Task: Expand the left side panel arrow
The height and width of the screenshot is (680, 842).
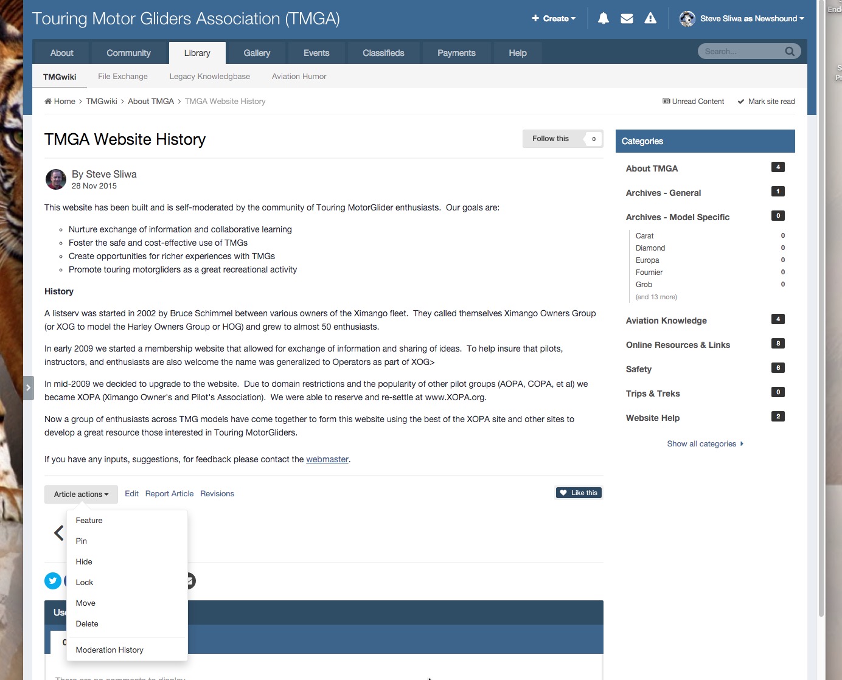Action: [28, 388]
